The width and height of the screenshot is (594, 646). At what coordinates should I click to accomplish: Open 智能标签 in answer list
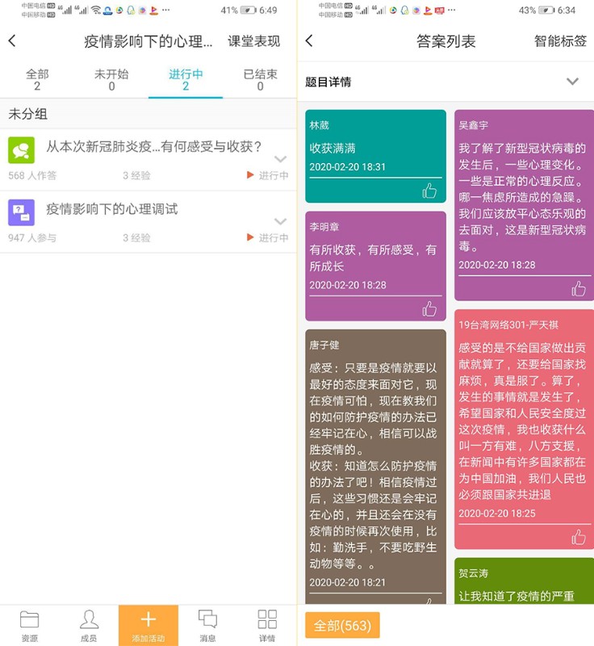click(560, 41)
